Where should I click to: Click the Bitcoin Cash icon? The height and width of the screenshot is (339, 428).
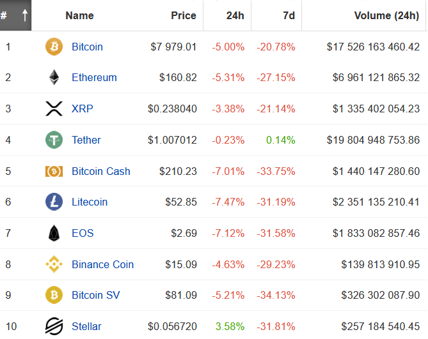tap(54, 171)
